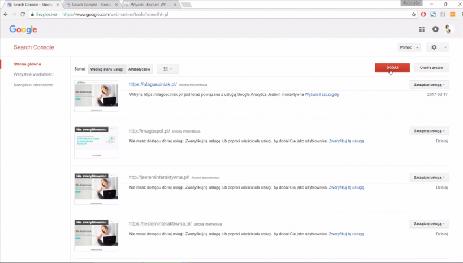Screen dimensions: 463x263
Task: Switch to the Wtyczki - Kocham WP tab
Action: (150, 5)
